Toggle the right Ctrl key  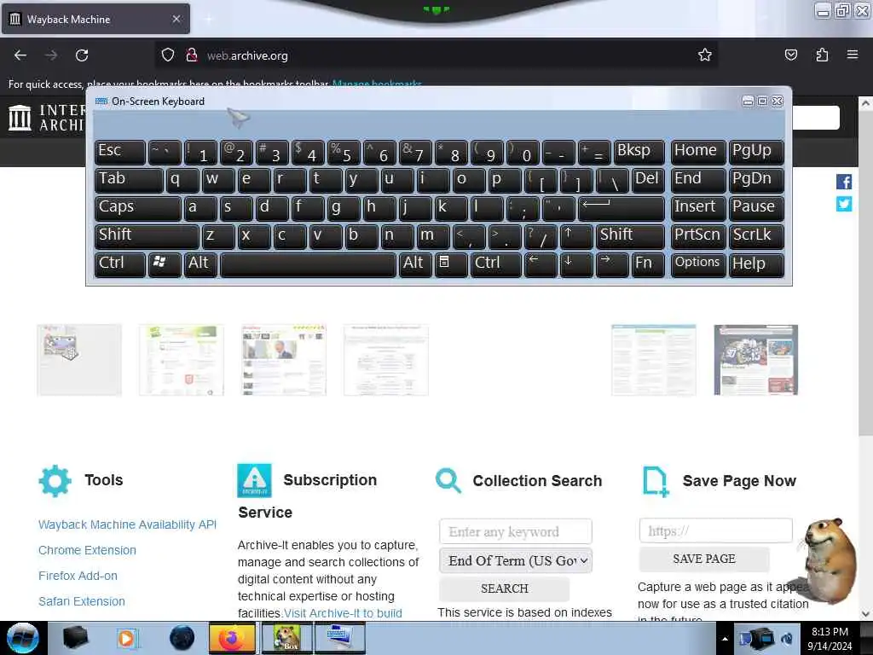(x=495, y=264)
